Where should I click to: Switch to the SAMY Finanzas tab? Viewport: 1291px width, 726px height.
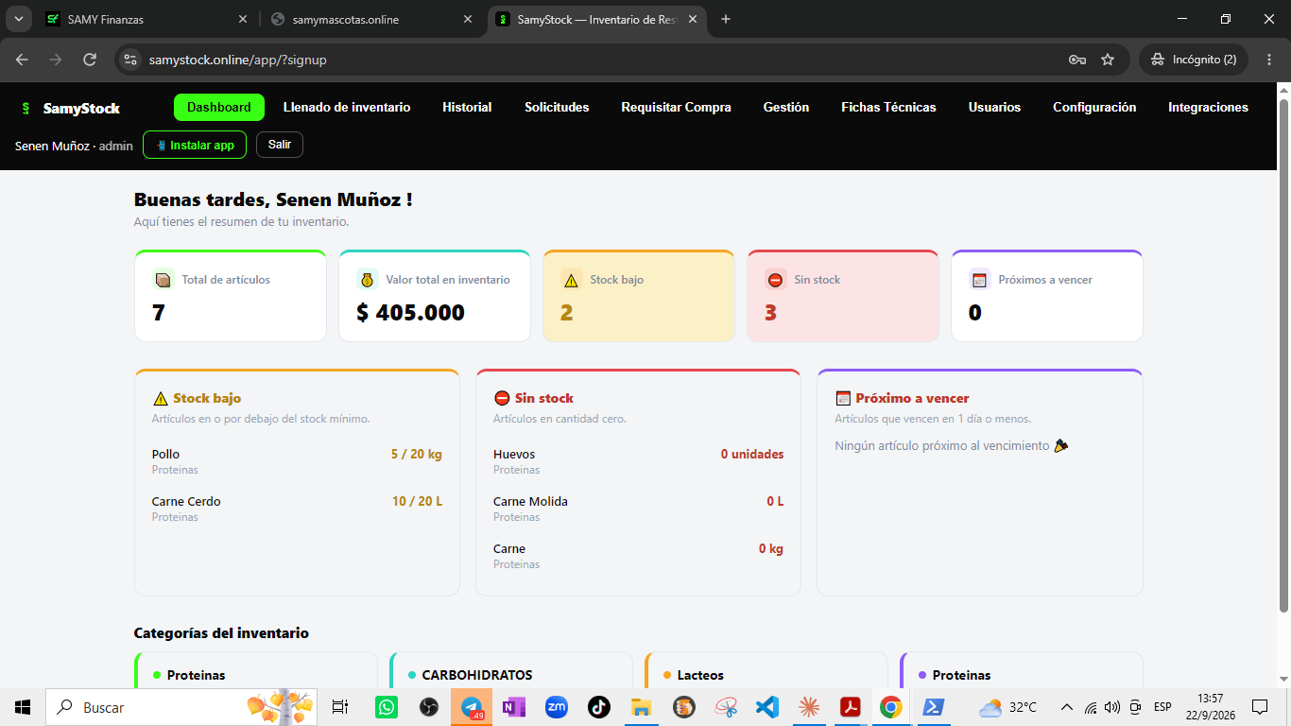coord(146,19)
